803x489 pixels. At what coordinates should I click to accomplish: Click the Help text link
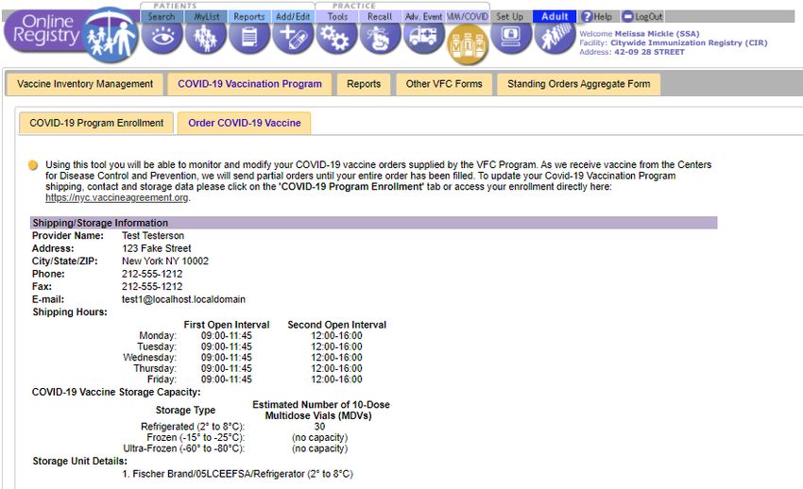pyautogui.click(x=603, y=16)
